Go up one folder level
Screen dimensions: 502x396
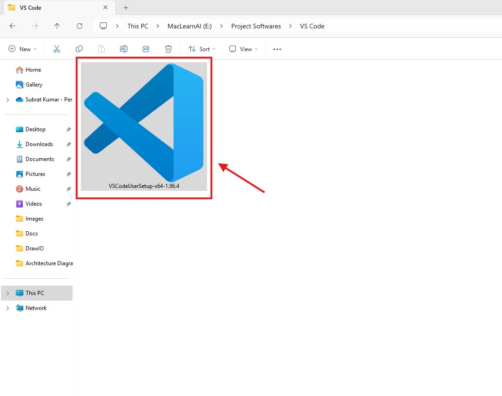[57, 26]
